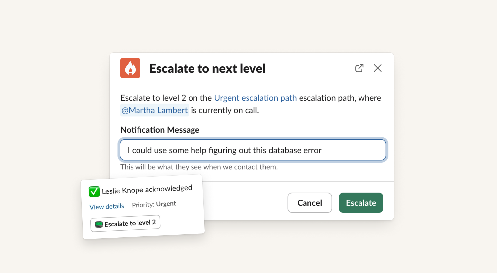Screen dimensions: 497x273
Task: Close the Escalate to next level dialog
Action: [x=378, y=68]
